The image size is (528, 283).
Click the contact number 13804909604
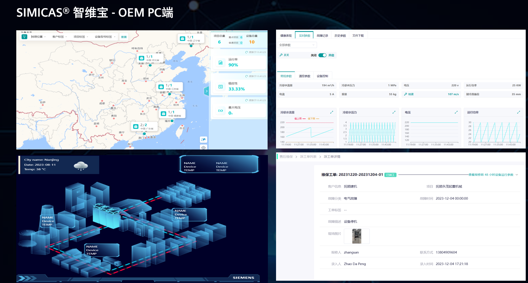(x=446, y=252)
